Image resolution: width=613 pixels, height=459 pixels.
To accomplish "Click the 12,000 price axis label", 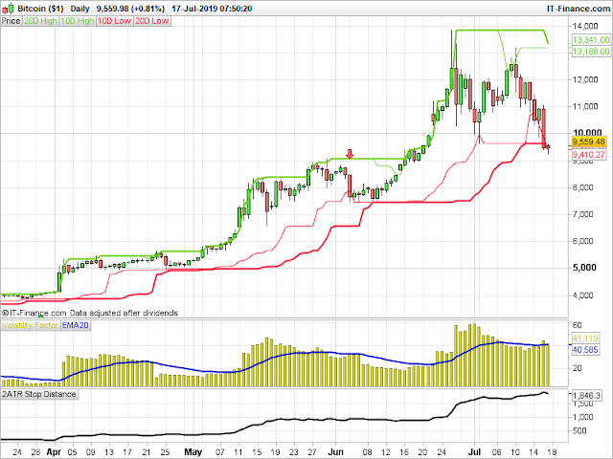I will click(585, 79).
